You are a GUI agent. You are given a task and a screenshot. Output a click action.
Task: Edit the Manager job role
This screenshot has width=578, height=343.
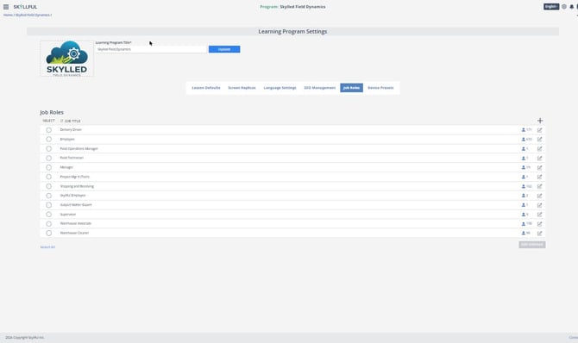[x=539, y=168]
